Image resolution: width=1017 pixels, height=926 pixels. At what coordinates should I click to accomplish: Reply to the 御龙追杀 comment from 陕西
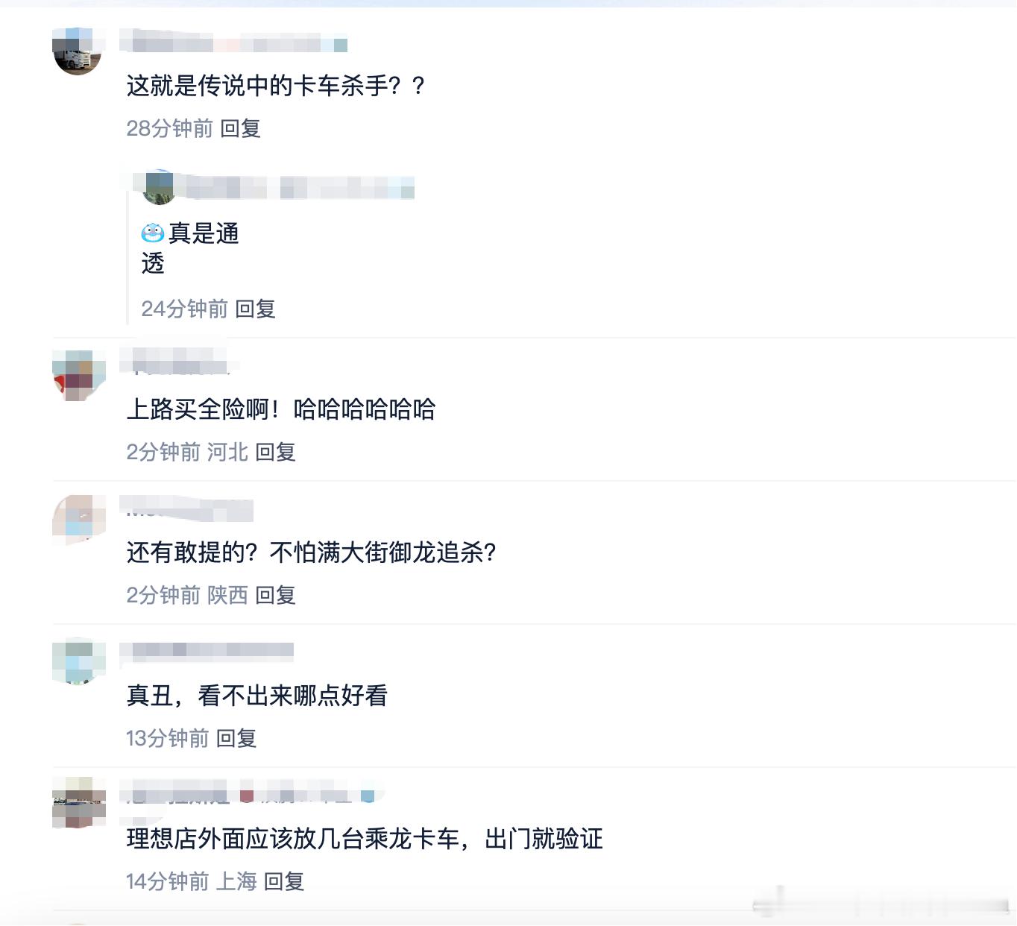[x=275, y=595]
